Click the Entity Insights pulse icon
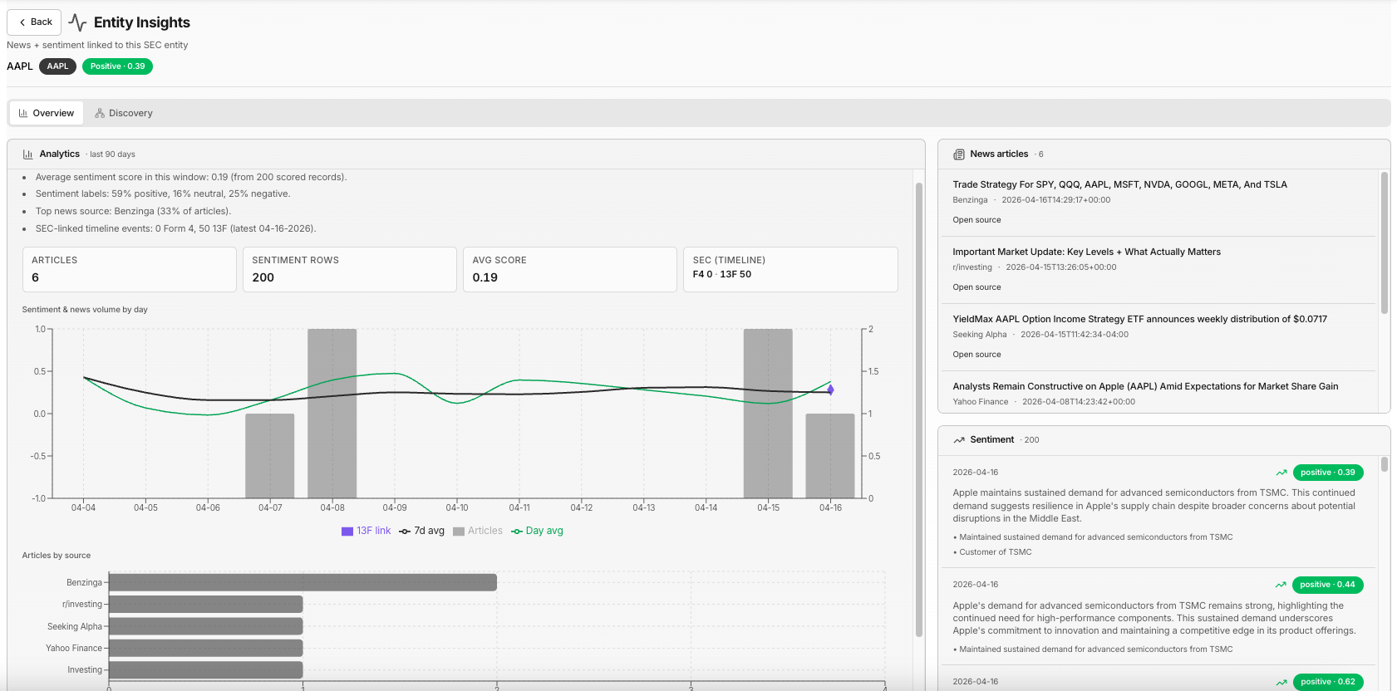This screenshot has height=691, width=1397. coord(77,22)
